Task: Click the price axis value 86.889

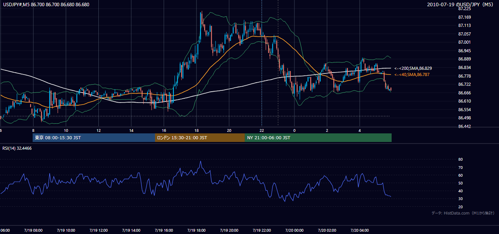Action: point(465,59)
